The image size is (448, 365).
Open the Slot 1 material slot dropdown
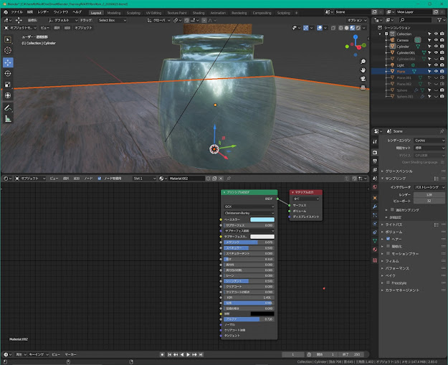[144, 179]
